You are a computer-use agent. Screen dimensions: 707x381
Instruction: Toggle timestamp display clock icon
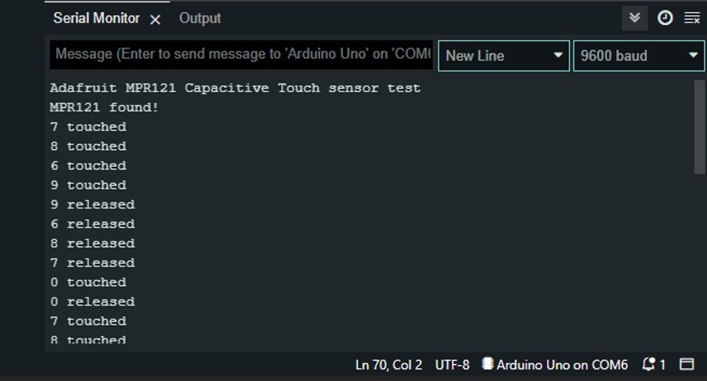(665, 18)
